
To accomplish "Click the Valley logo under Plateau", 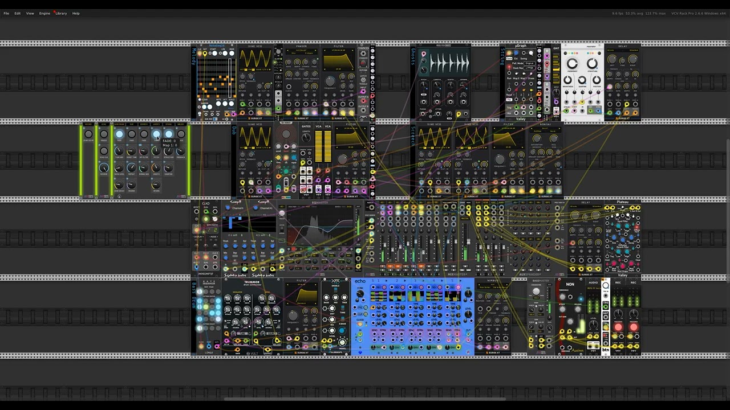I will (623, 275).
